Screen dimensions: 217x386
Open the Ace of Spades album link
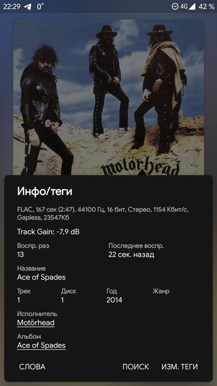(x=41, y=345)
